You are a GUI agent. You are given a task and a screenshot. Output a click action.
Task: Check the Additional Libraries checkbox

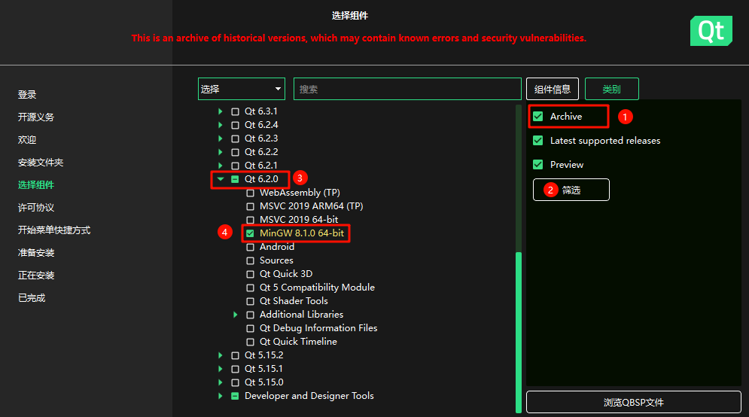coord(250,315)
